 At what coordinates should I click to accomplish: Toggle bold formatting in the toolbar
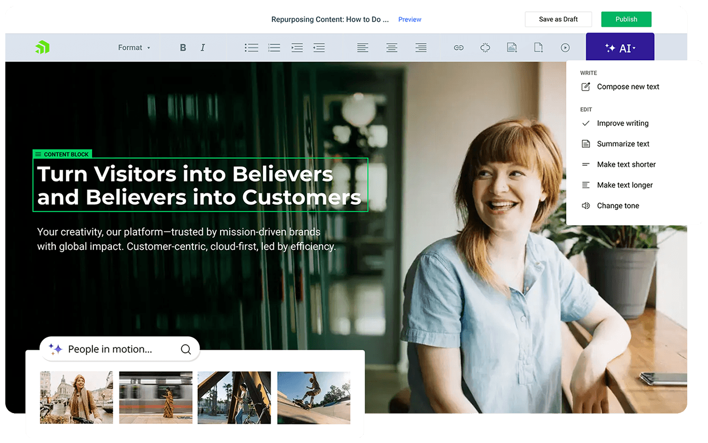coord(183,48)
